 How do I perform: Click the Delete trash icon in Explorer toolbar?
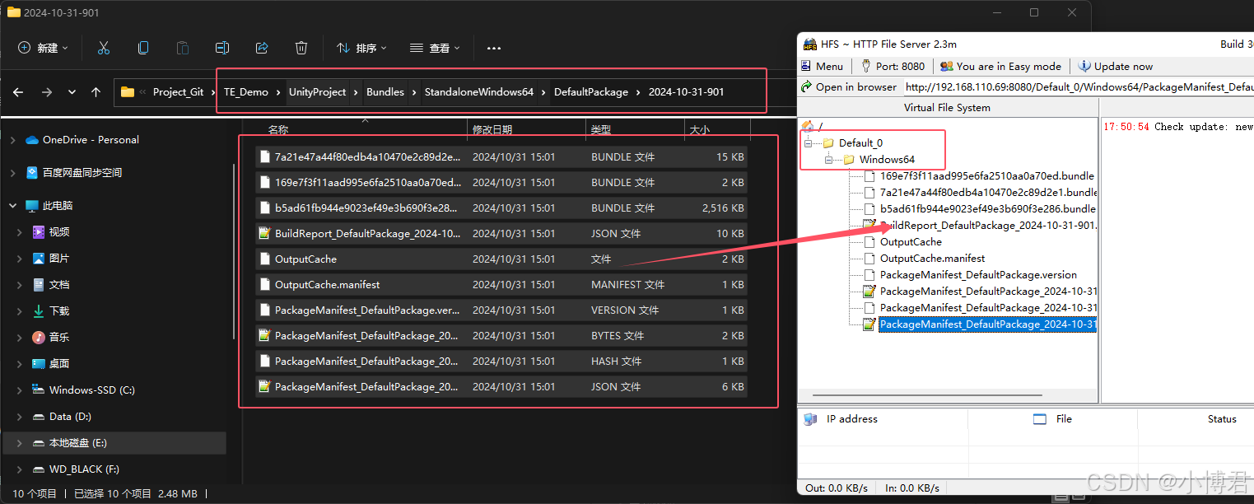[x=301, y=48]
